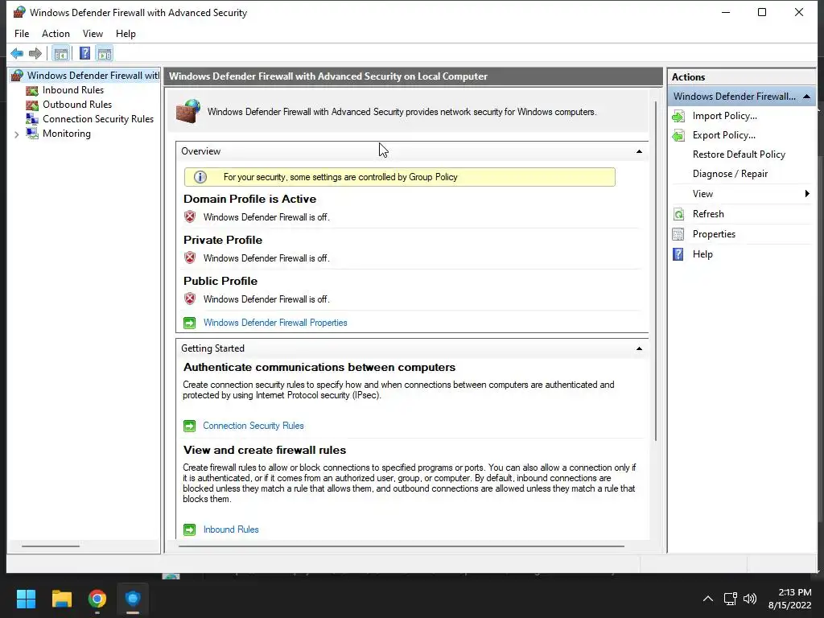Expand the Monitoring tree node
This screenshot has height=618, width=824.
[16, 134]
